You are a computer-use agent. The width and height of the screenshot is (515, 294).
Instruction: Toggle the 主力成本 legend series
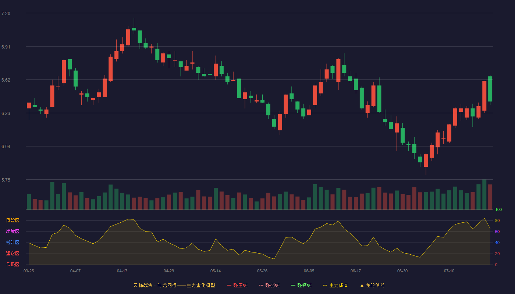point(335,285)
